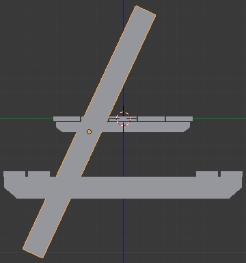The image size is (246, 263).
Task: Click the red-white 3D cursor circle
Action: click(x=123, y=118)
